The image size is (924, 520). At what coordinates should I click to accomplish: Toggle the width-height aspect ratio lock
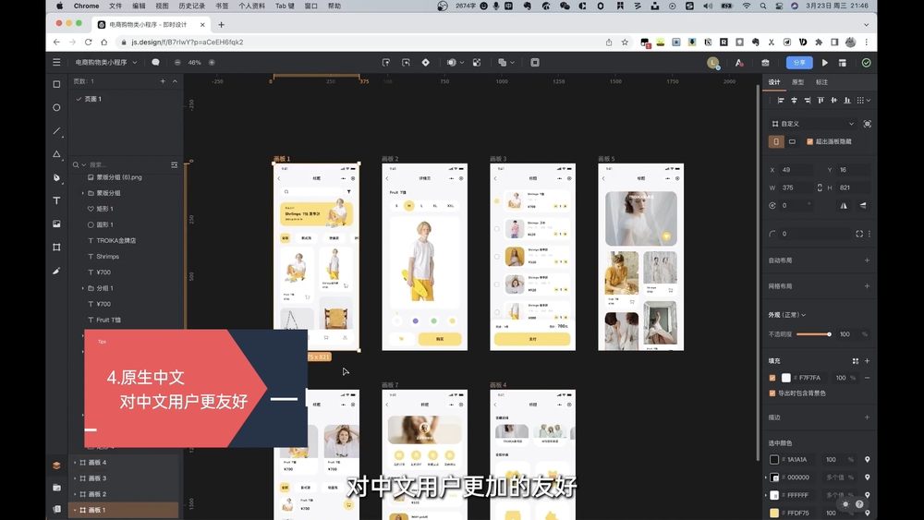click(819, 187)
